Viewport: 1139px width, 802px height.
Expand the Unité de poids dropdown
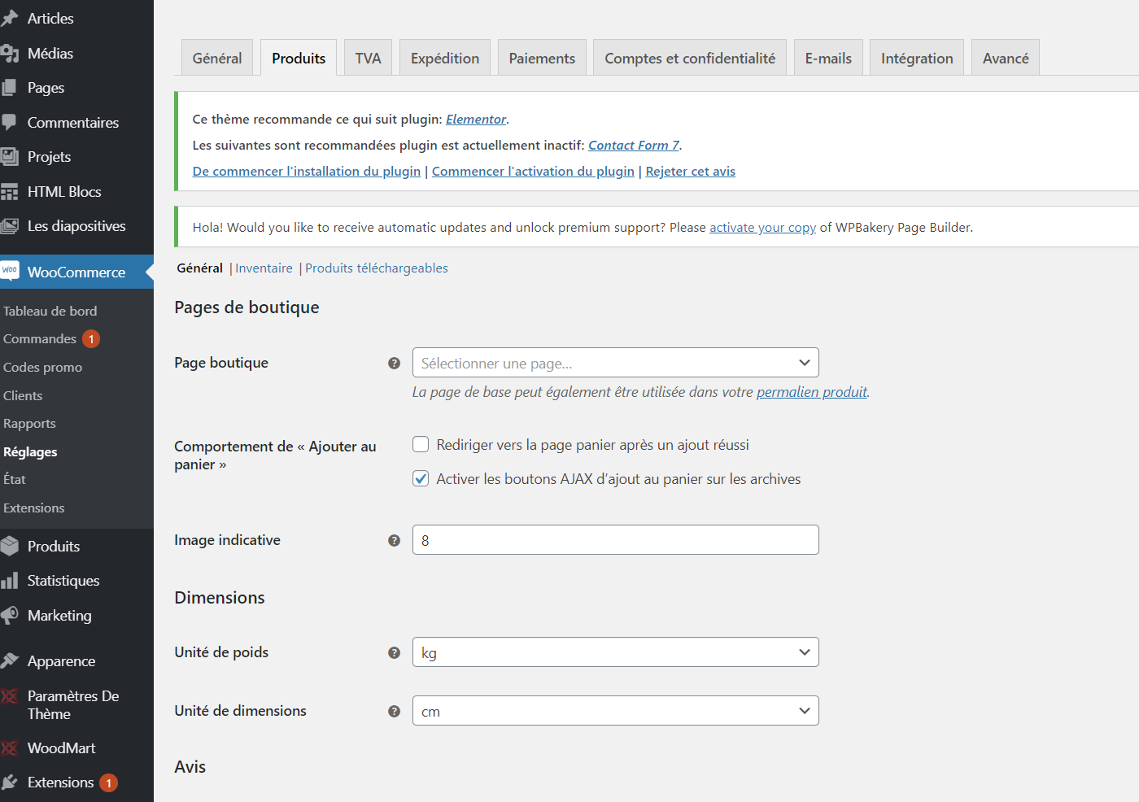[x=615, y=652]
